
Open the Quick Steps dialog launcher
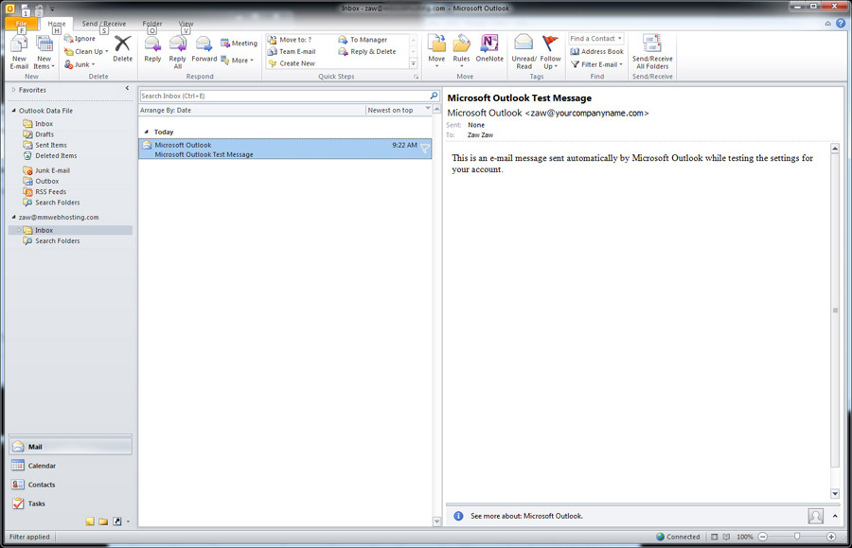click(417, 77)
